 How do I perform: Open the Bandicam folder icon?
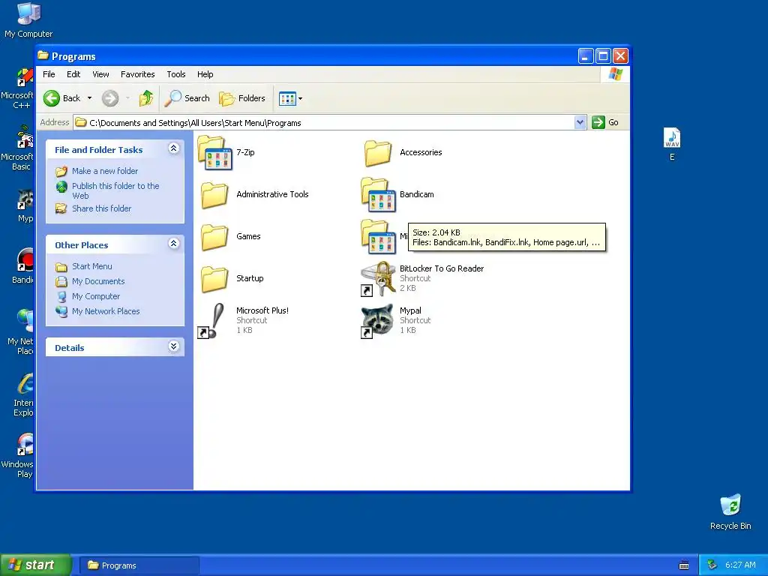pos(378,195)
